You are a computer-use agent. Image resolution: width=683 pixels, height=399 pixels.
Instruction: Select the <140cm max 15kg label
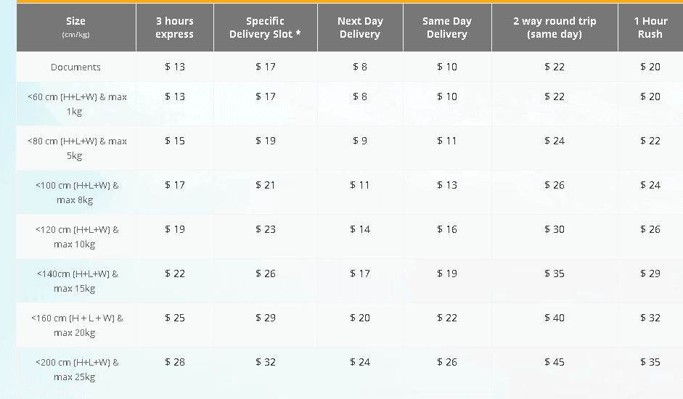pos(77,281)
